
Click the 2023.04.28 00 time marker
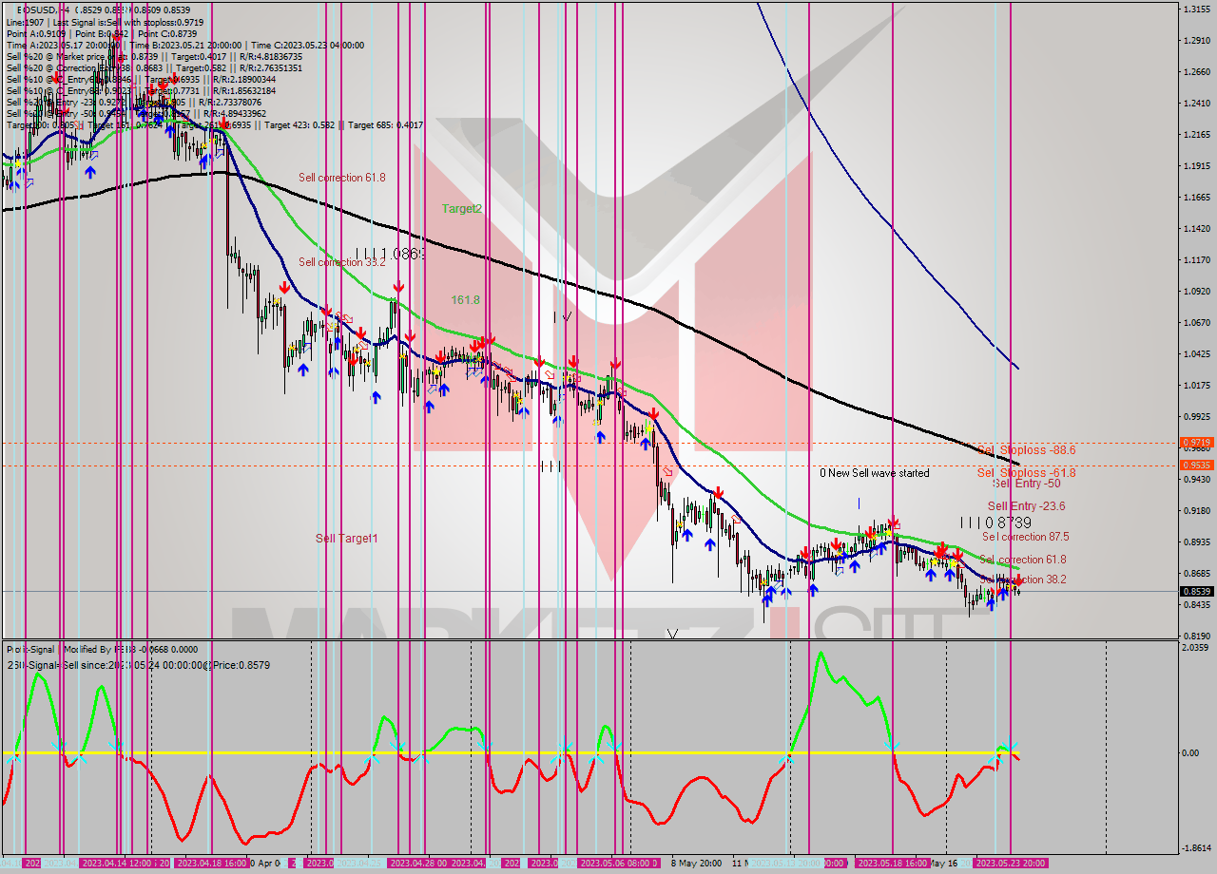coord(416,864)
